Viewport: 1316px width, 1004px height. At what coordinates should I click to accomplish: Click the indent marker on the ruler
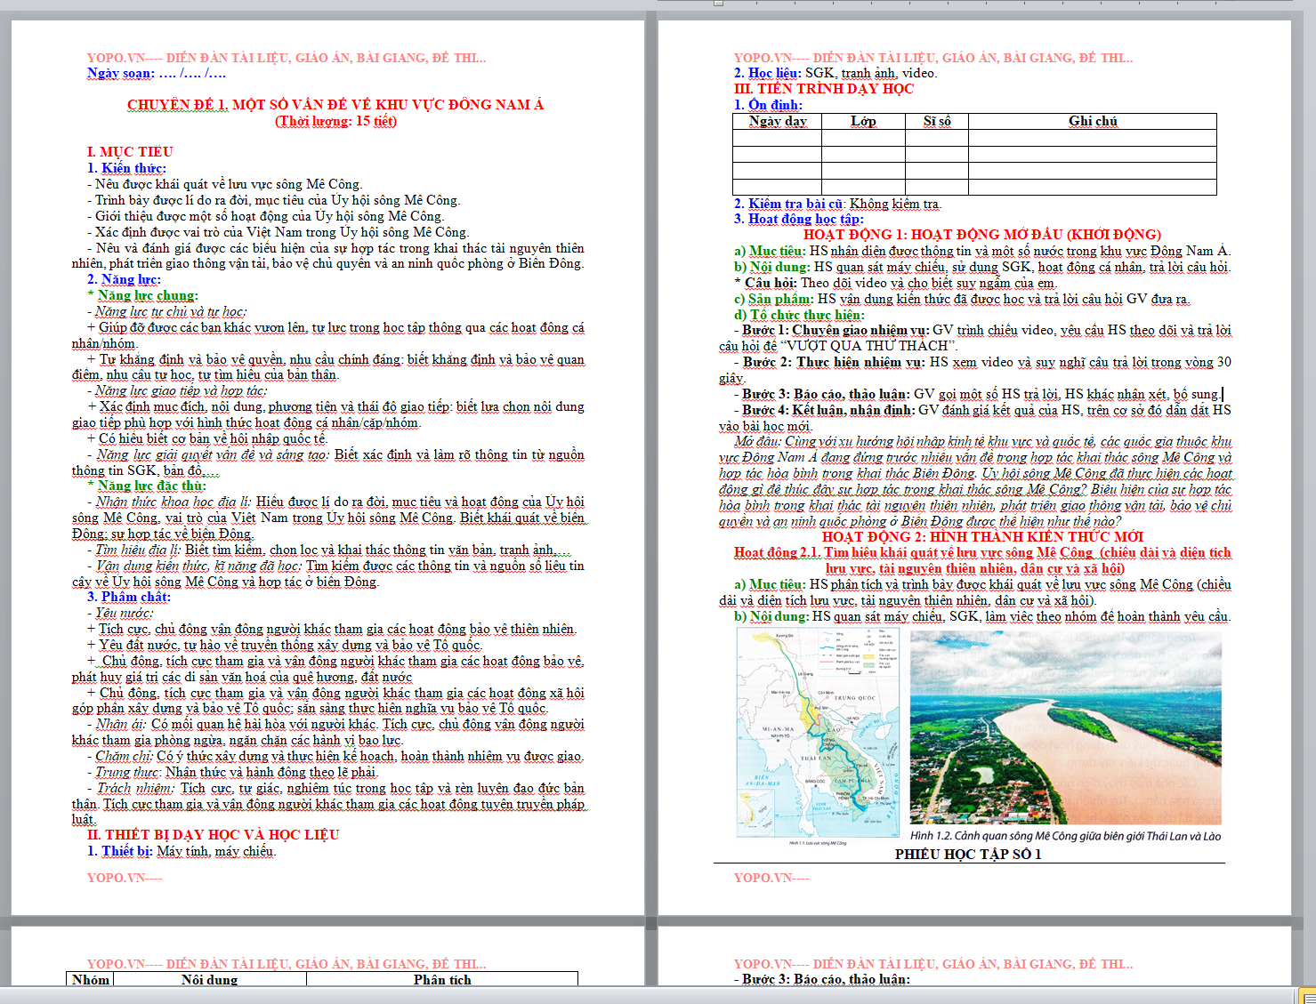pos(718,3)
